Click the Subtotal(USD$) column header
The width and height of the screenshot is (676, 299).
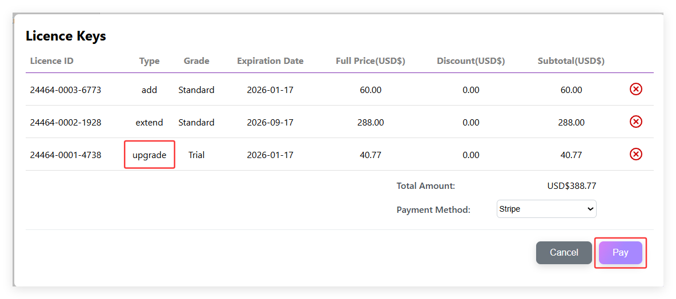571,61
